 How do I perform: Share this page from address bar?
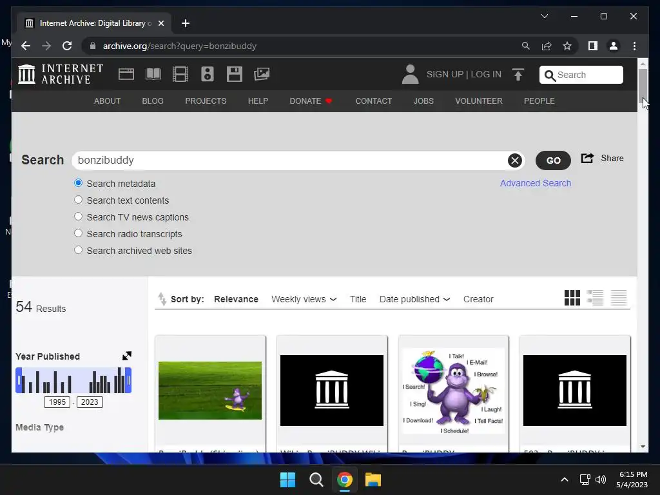coord(547,46)
